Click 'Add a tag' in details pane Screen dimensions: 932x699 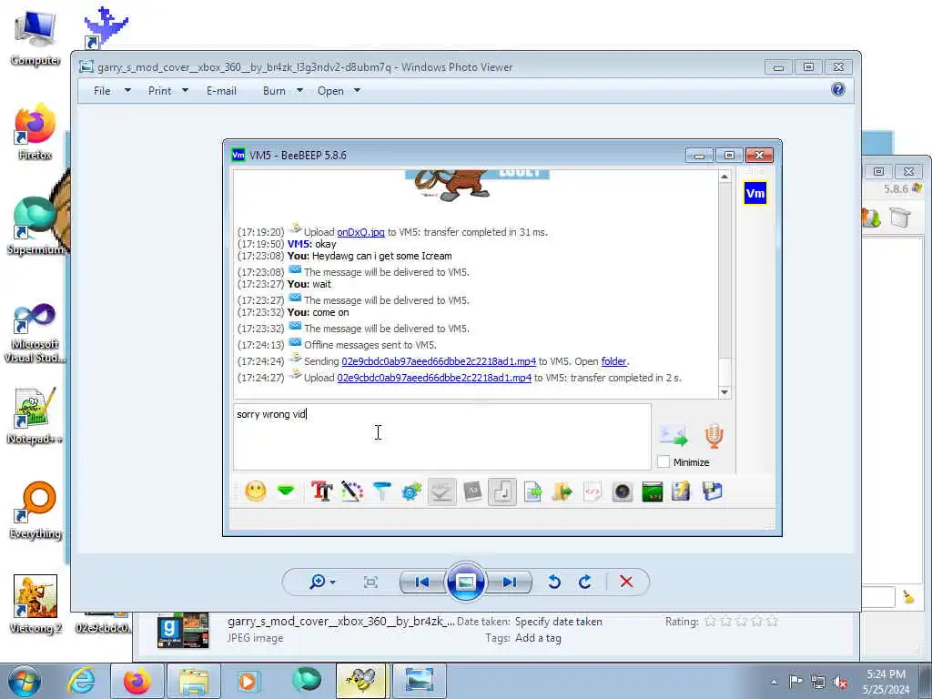pyautogui.click(x=538, y=638)
